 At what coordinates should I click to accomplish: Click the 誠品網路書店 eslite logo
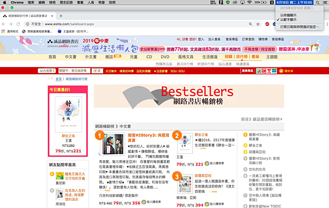[63, 43]
